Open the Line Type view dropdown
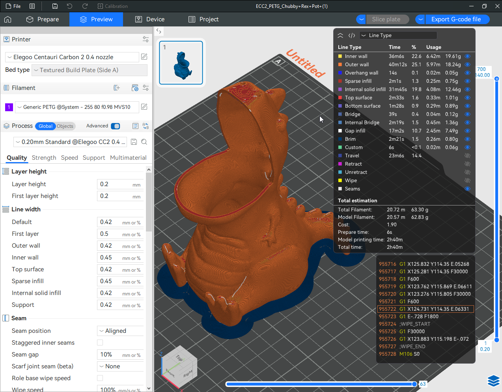 [398, 35]
